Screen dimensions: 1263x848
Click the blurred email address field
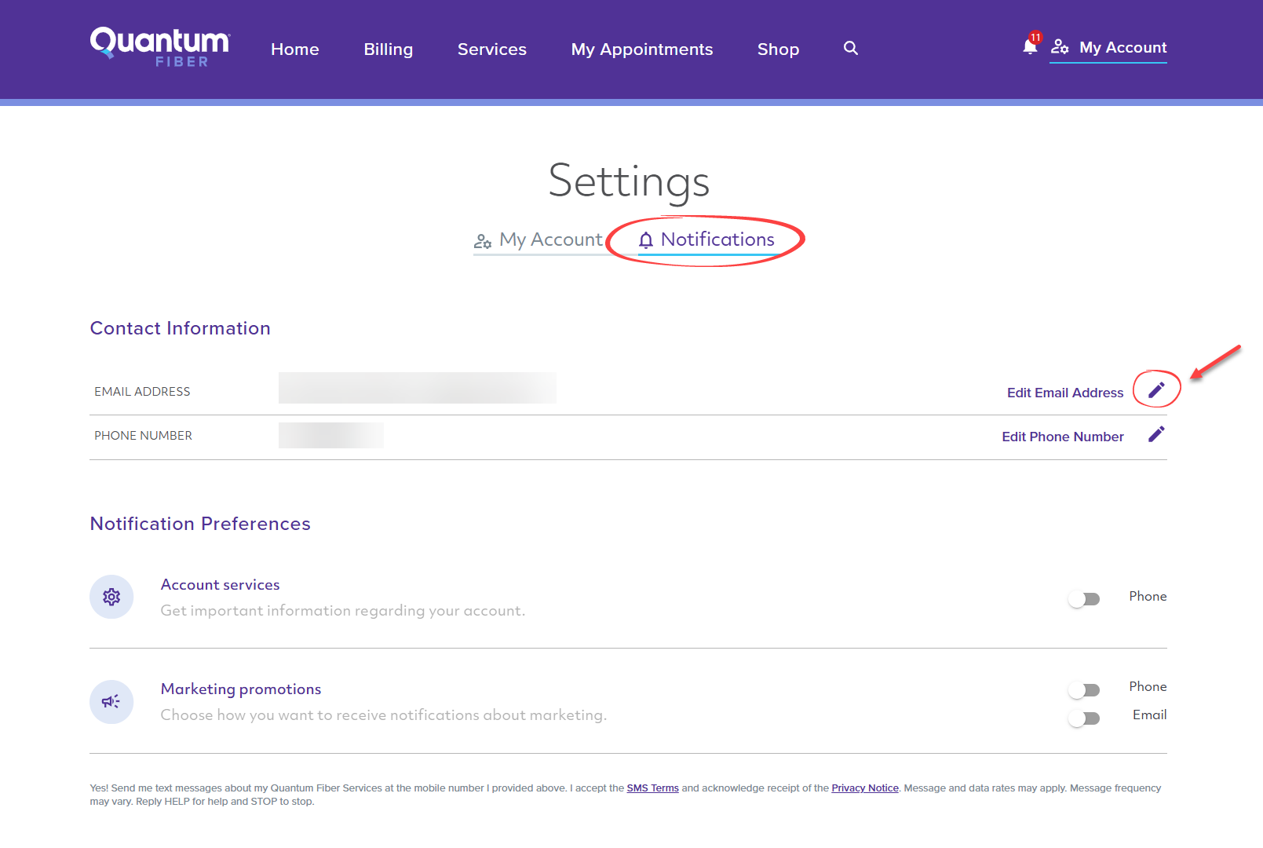point(416,388)
